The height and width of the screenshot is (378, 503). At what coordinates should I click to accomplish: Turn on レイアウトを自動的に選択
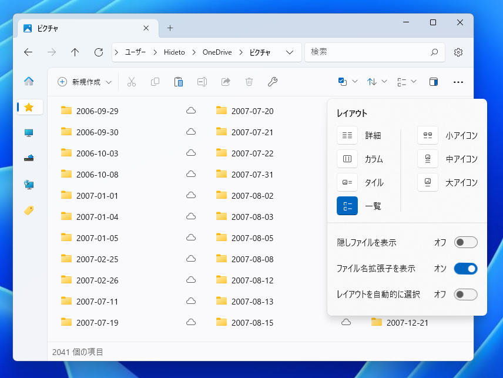click(465, 295)
